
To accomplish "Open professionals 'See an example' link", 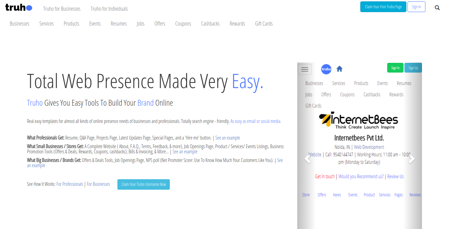I will [228, 138].
